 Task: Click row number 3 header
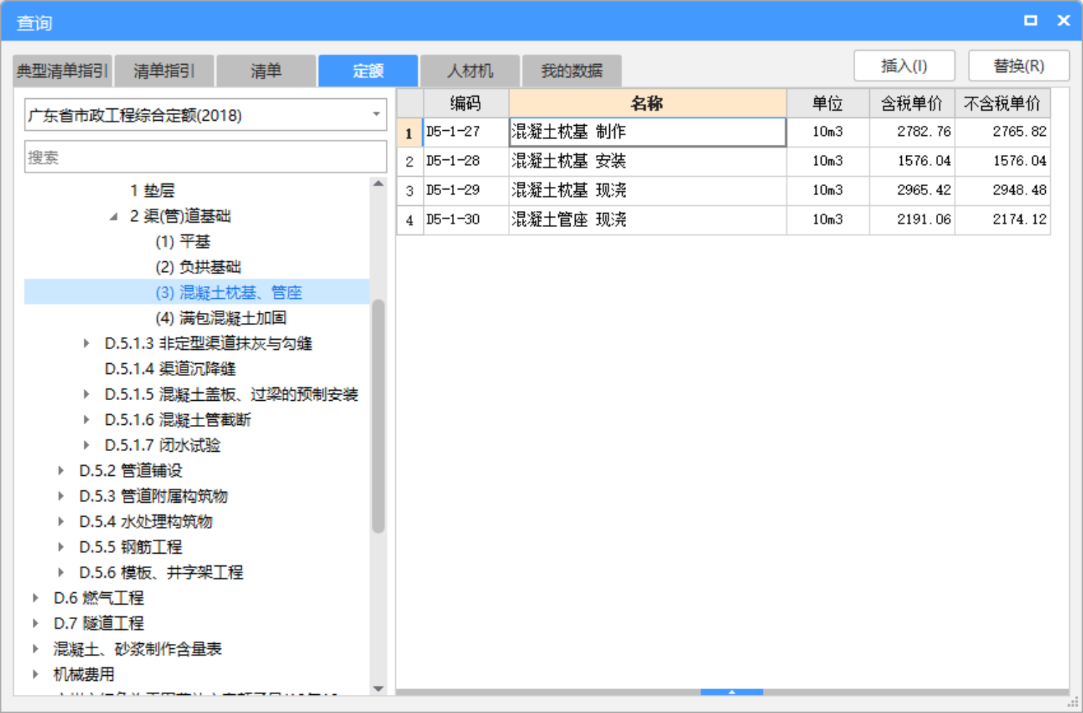pyautogui.click(x=410, y=191)
